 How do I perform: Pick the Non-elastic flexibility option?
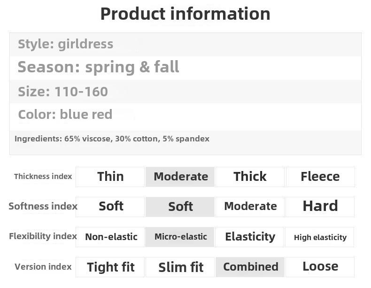[111, 237]
